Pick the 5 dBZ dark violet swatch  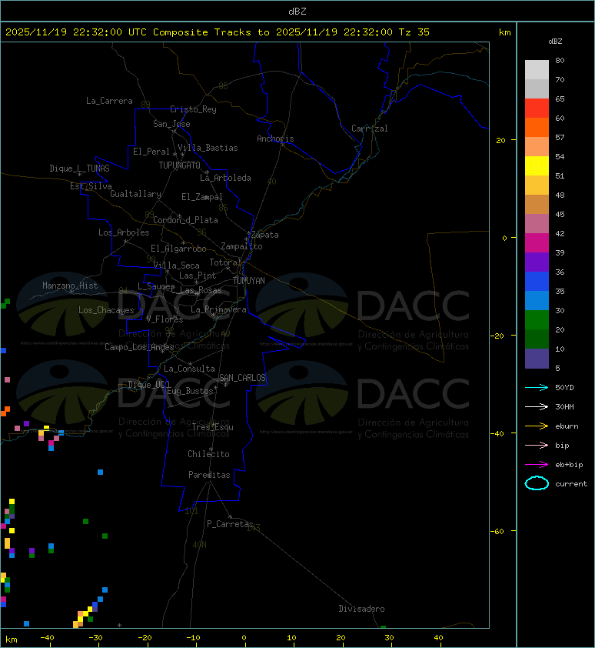(x=537, y=359)
